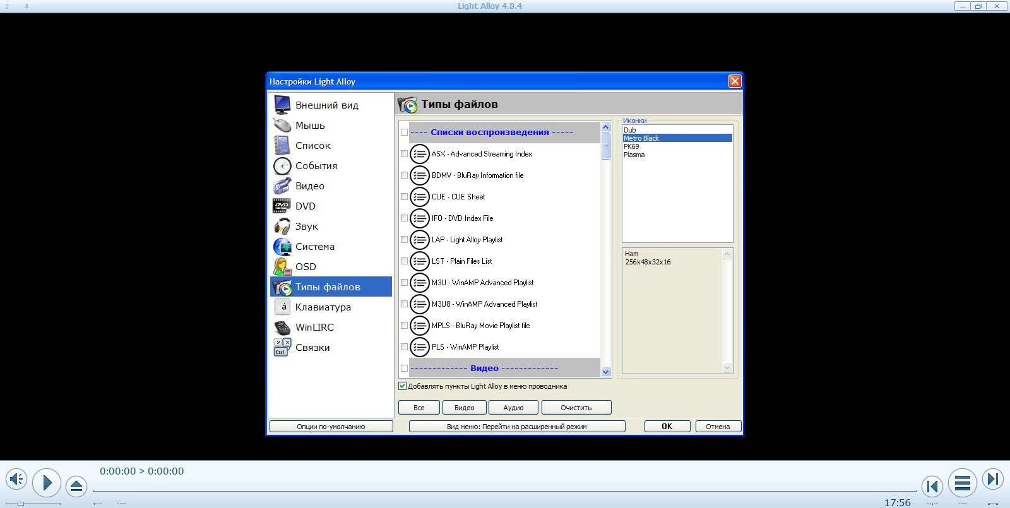Select Metro Black icon set
The width and height of the screenshot is (1010, 508).
point(677,138)
